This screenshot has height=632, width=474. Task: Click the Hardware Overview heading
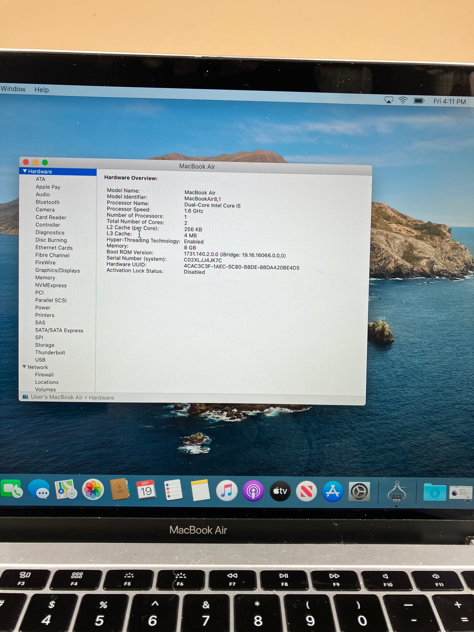point(131,178)
